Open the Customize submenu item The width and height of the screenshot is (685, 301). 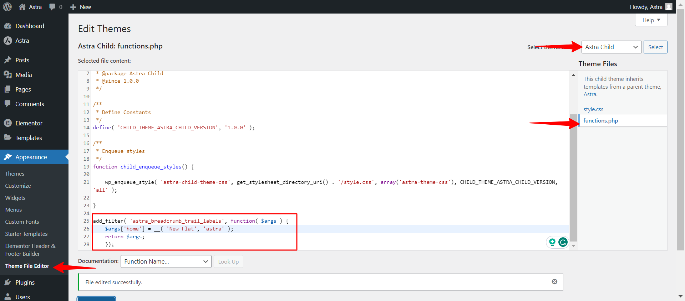(18, 186)
